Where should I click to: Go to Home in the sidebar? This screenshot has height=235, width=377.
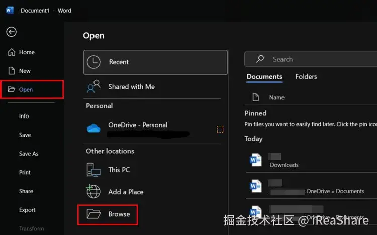click(x=27, y=52)
